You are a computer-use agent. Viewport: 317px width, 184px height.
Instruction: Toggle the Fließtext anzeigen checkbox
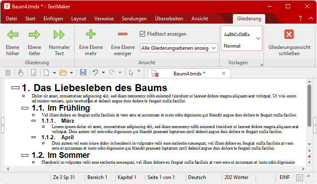(x=143, y=34)
